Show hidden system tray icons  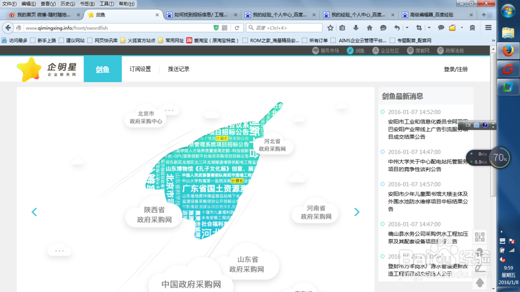point(501,232)
